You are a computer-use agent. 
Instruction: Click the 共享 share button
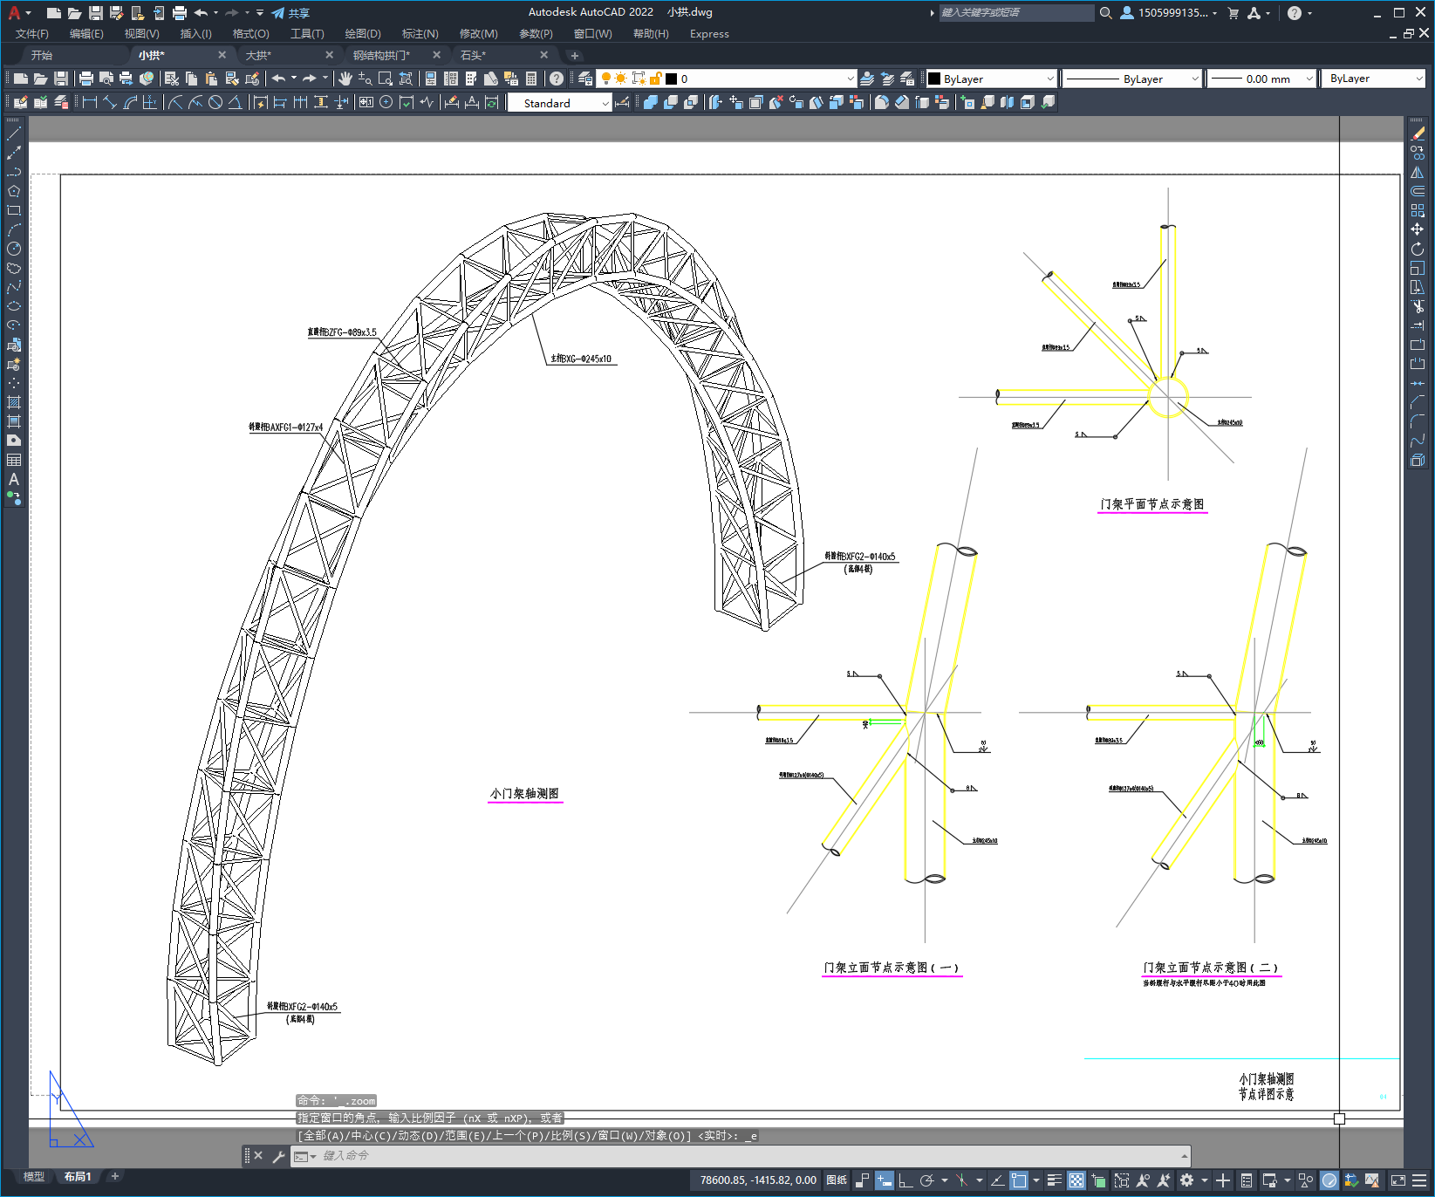pos(291,13)
